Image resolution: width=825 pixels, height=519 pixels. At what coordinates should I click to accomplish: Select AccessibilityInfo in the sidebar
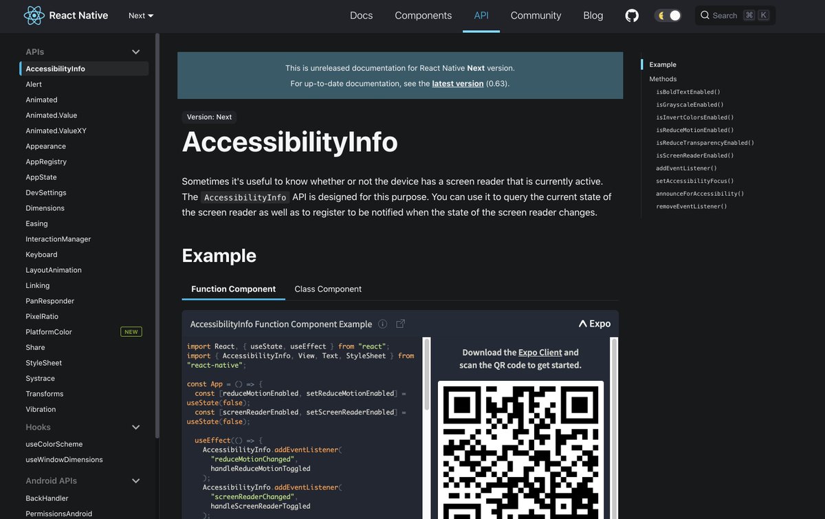tap(84, 69)
